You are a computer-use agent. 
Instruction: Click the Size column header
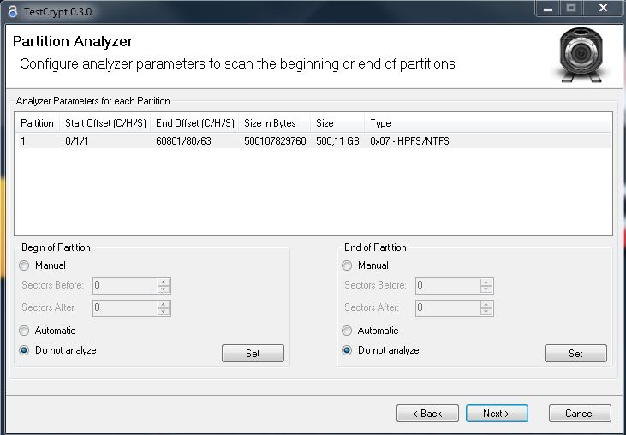pyautogui.click(x=337, y=123)
